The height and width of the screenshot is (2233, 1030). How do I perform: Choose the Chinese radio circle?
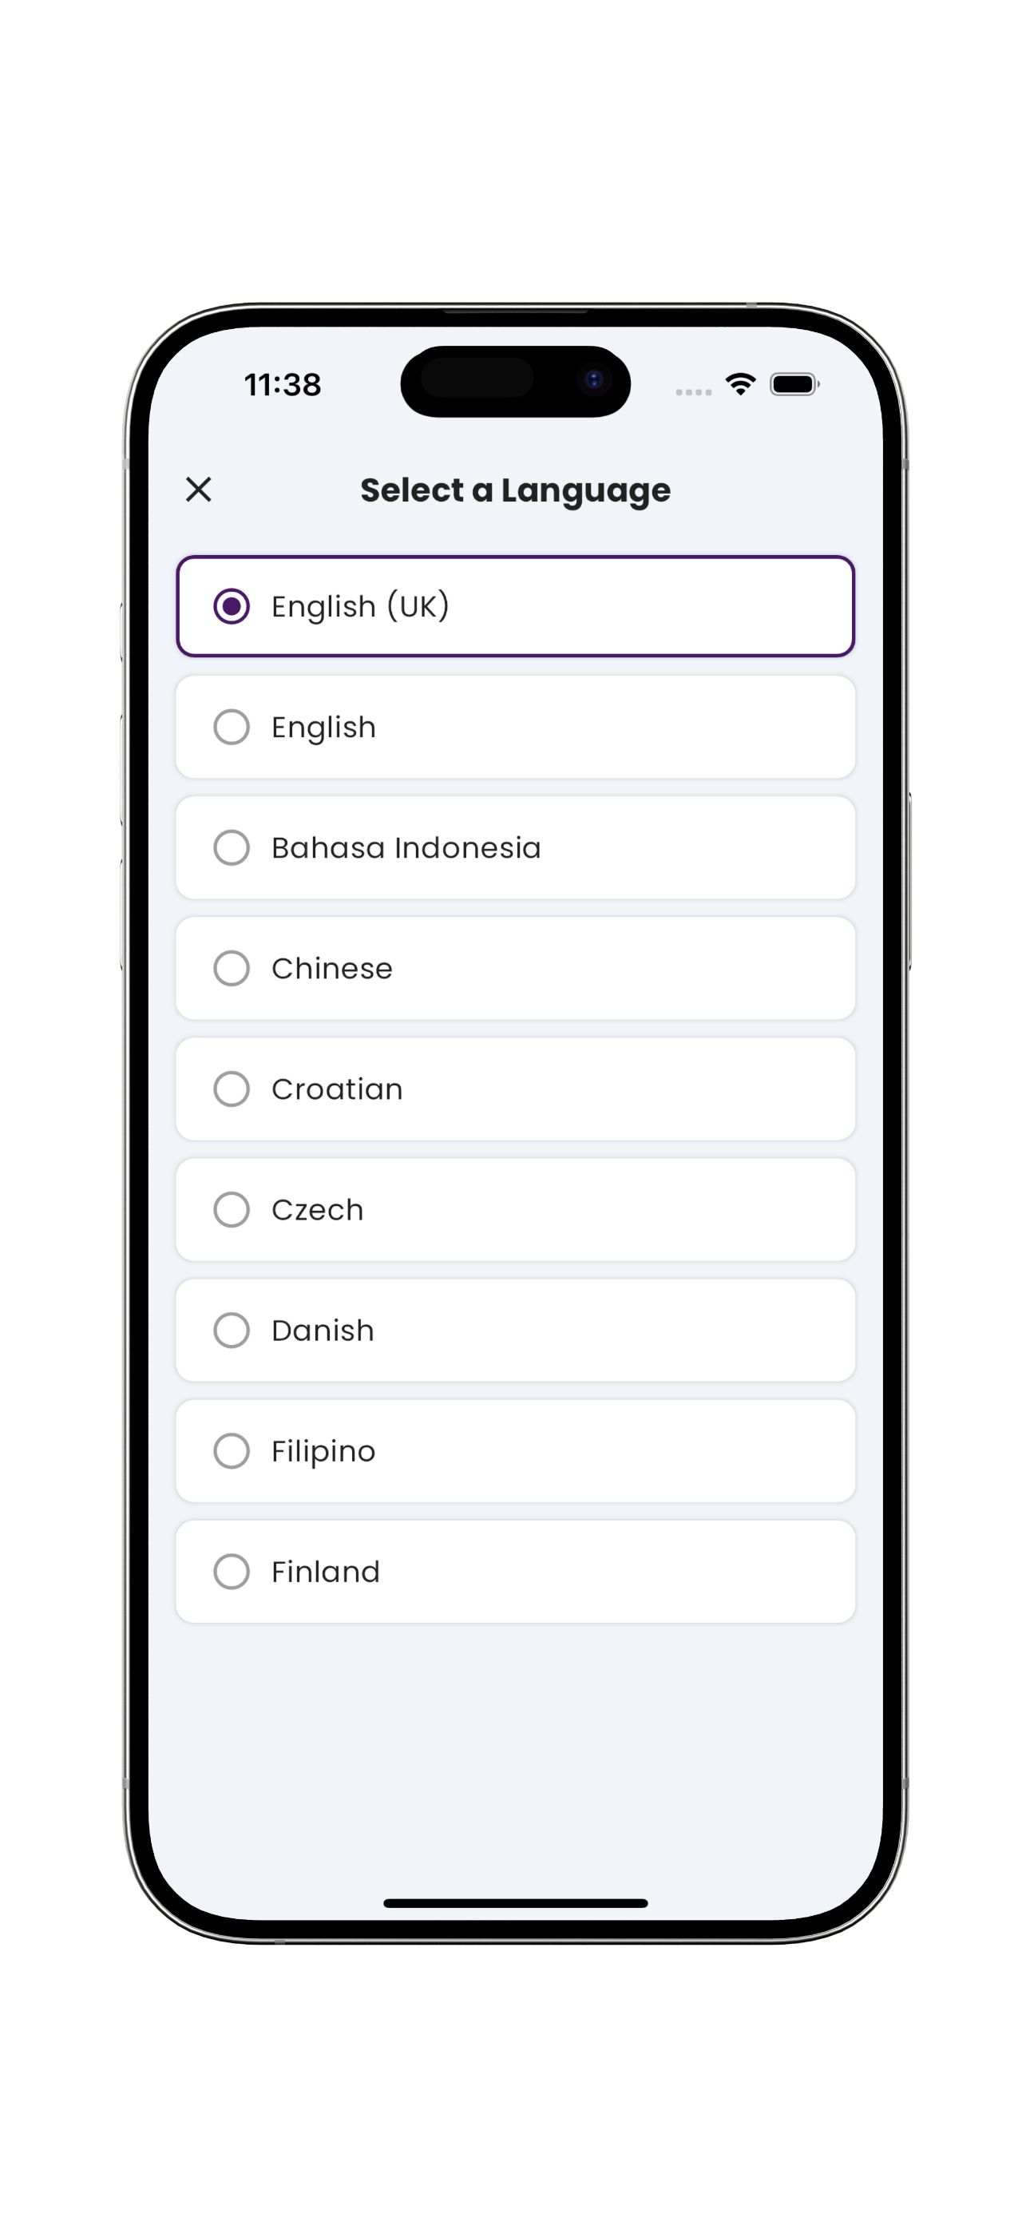coord(232,967)
